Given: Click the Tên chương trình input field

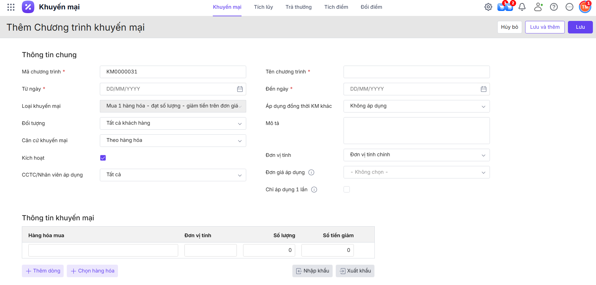Looking at the screenshot, I should coord(416,72).
